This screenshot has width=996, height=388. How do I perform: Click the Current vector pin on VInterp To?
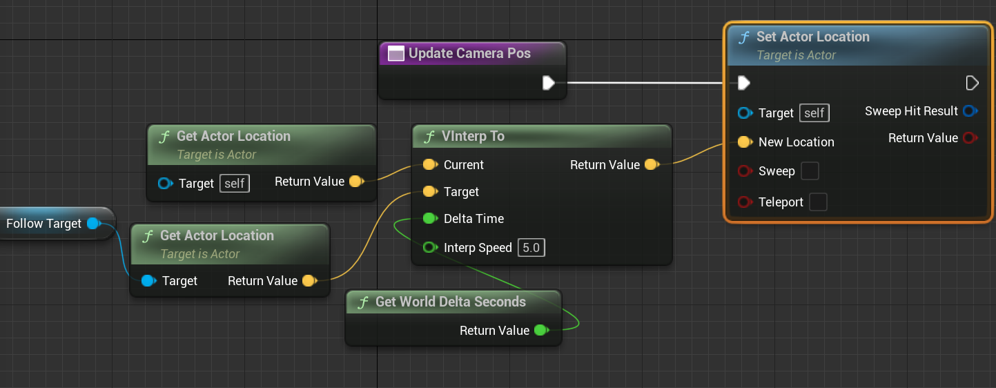click(429, 165)
